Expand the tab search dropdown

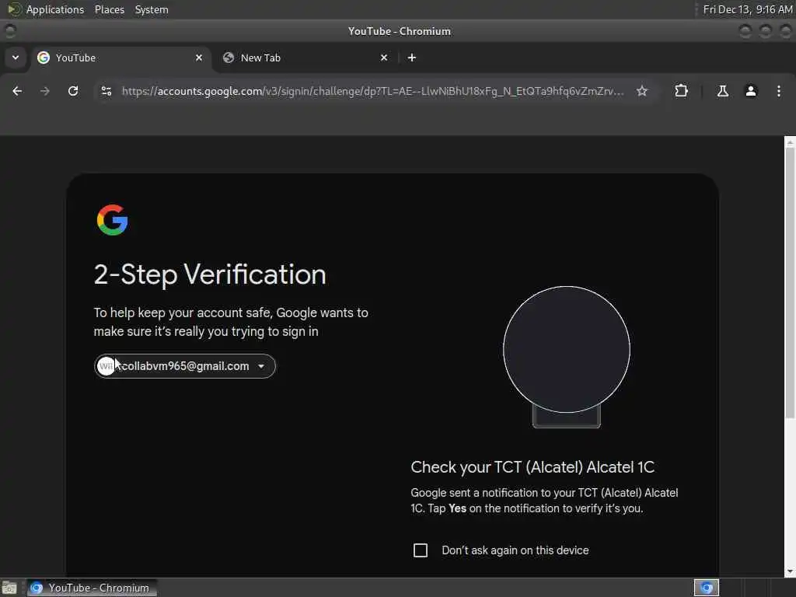point(16,58)
